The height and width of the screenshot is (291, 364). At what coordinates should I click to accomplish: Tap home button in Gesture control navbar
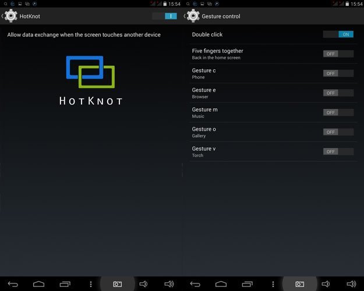(x=221, y=284)
